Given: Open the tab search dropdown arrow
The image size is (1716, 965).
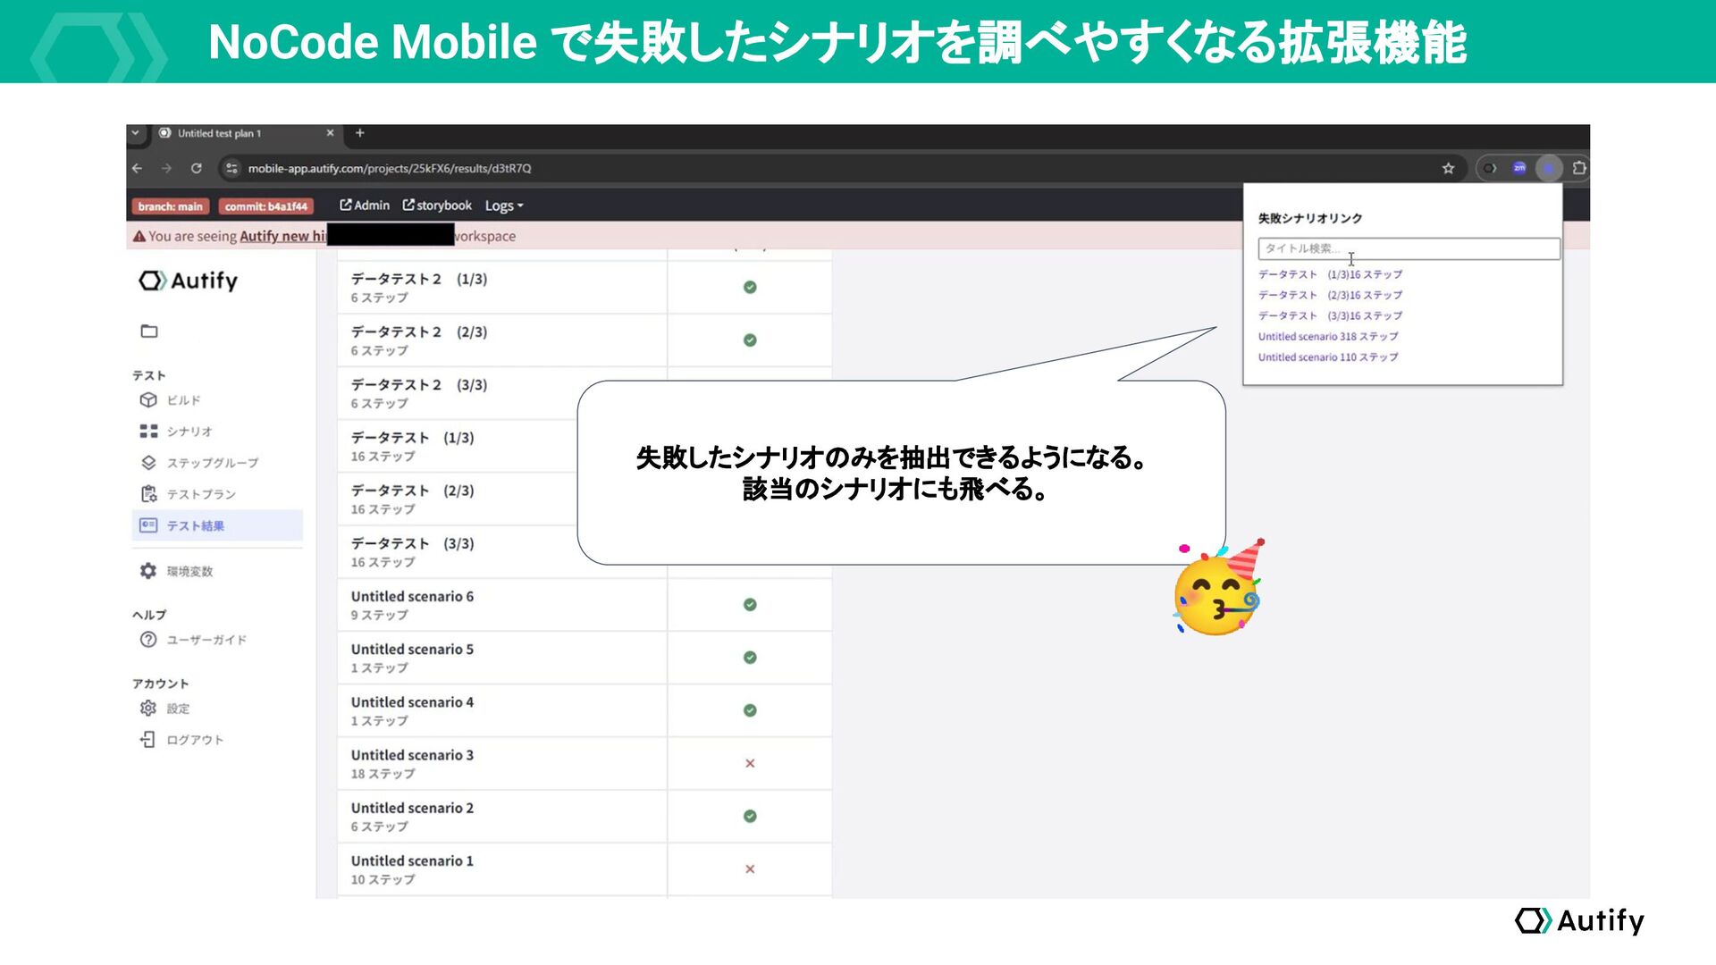Looking at the screenshot, I should coord(136,133).
